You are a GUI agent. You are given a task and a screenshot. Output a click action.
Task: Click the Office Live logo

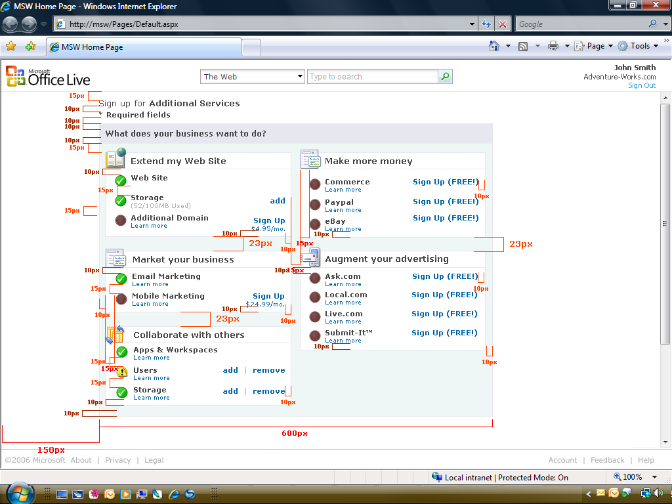pos(48,76)
